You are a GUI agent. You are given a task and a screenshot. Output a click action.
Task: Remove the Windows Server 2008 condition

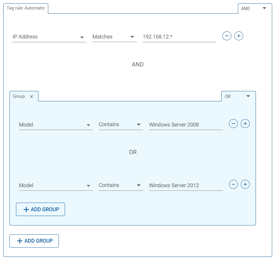233,124
